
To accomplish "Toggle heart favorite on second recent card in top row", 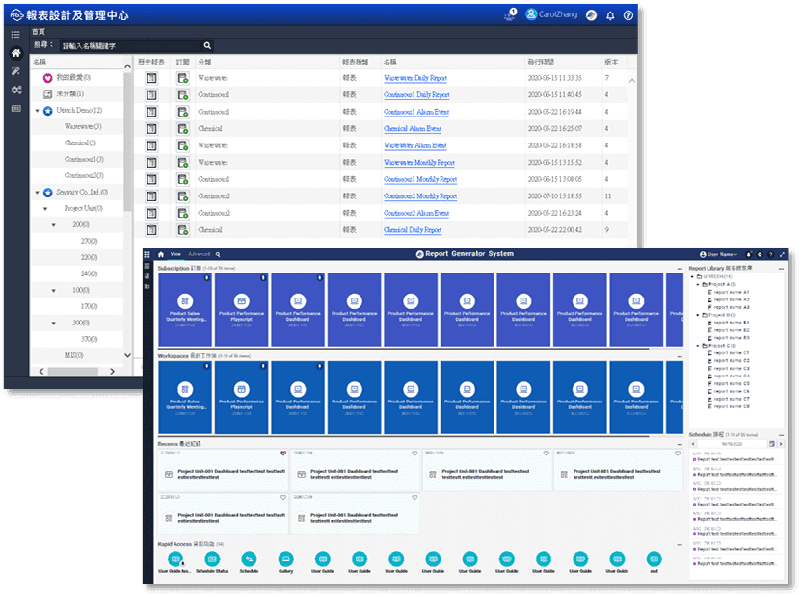I will click(x=415, y=454).
